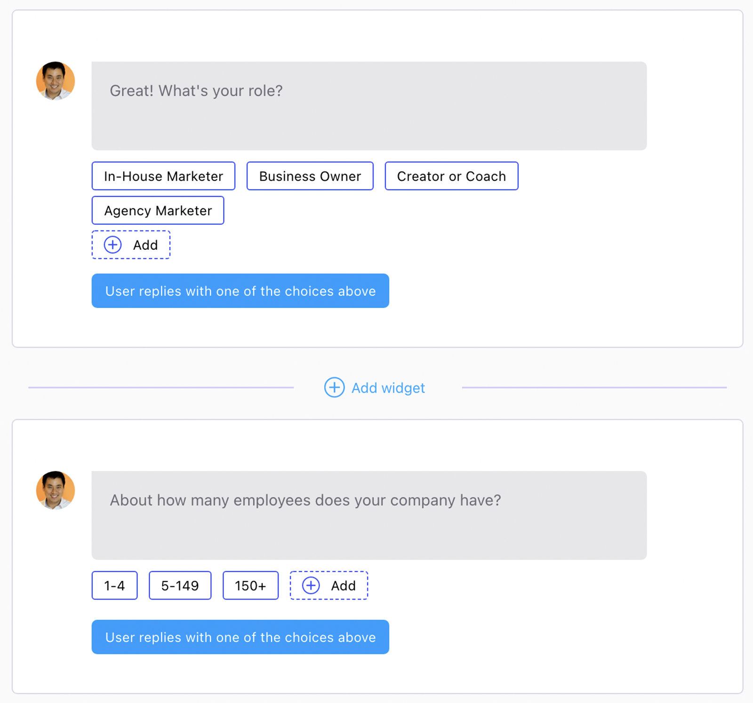Select the In-House Marketer choice

tap(163, 176)
